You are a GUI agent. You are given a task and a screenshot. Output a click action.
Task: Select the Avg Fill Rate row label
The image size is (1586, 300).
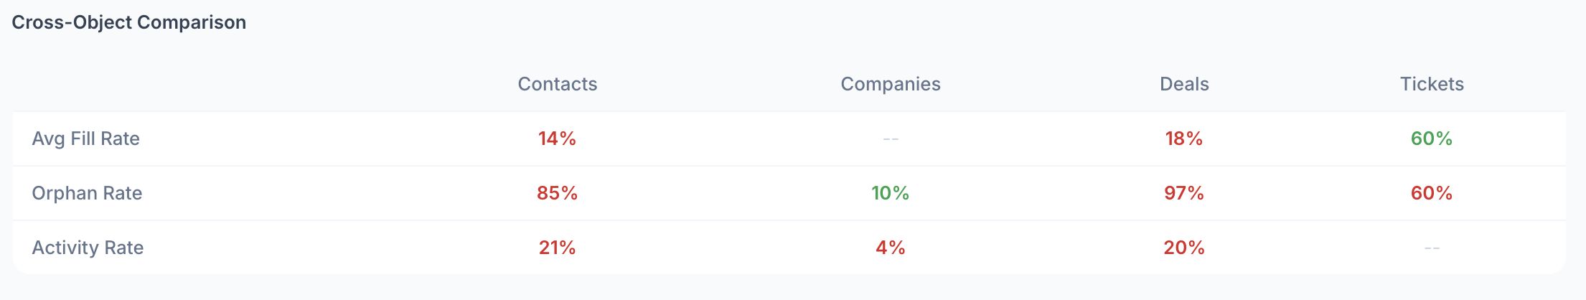[86, 139]
